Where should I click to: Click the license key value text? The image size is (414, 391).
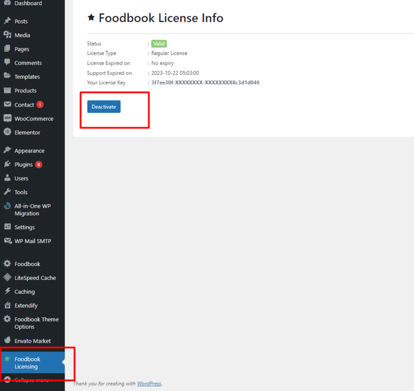click(205, 82)
